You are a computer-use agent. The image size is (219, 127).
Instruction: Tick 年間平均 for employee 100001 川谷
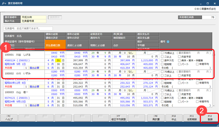197,64
